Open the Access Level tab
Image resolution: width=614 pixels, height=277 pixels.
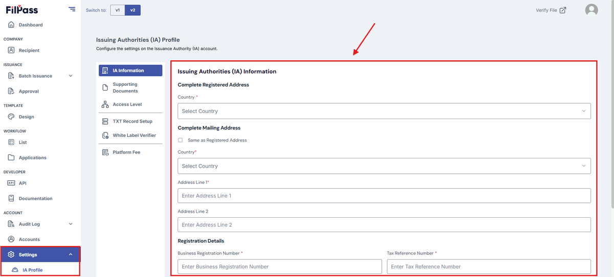click(x=130, y=104)
